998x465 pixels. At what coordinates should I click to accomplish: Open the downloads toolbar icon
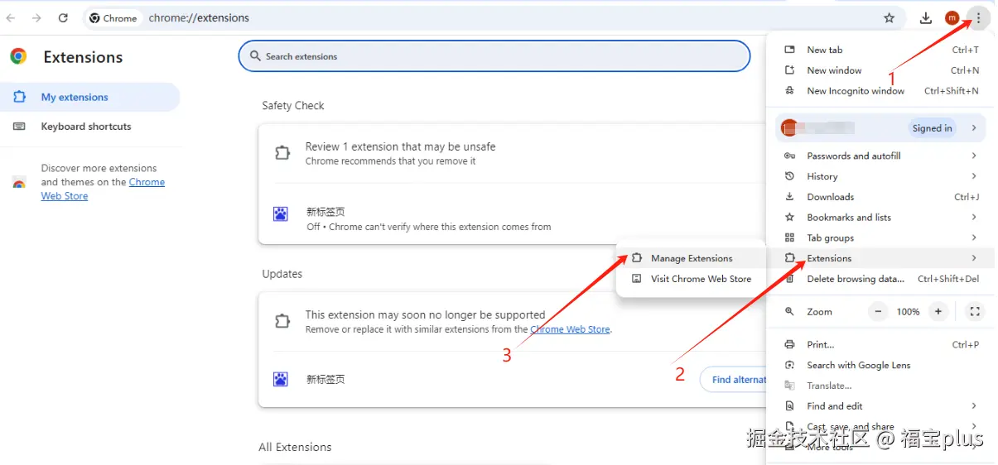(x=926, y=17)
